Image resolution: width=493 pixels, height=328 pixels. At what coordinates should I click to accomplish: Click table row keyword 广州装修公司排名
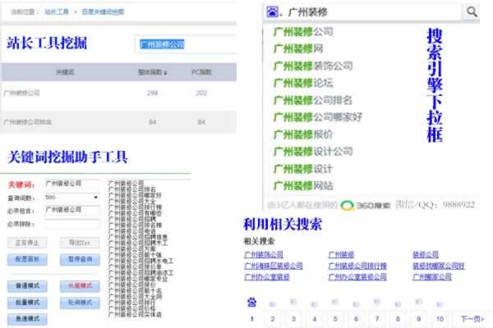(28, 122)
